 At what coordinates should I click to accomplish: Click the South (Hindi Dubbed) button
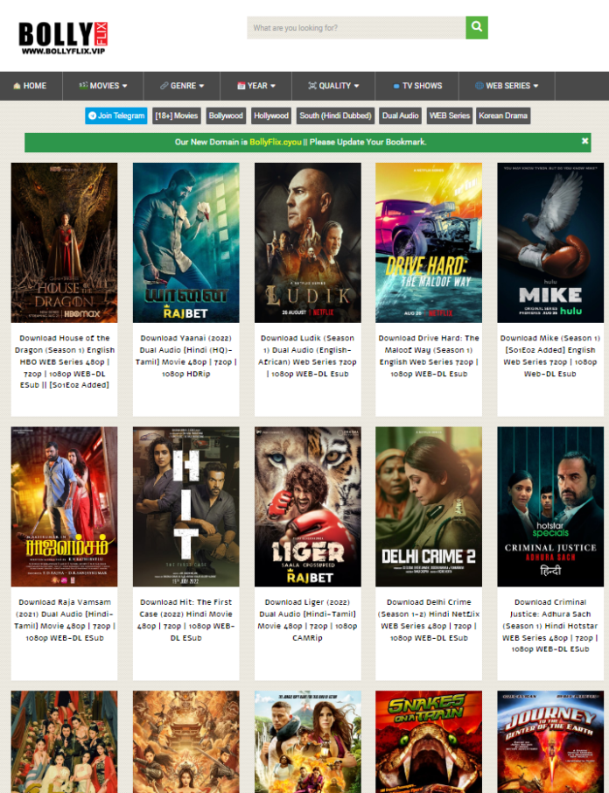click(335, 116)
